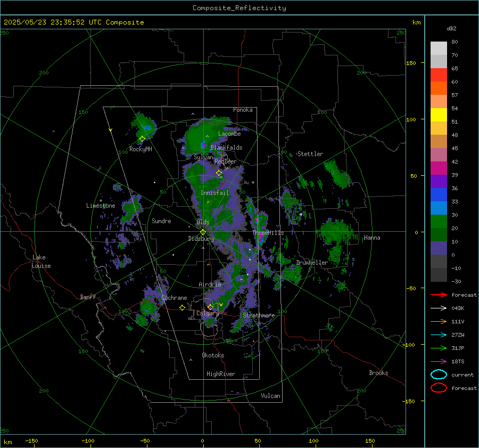The height and width of the screenshot is (448, 479).
Task: Click the green storm cell near Hanna
Action: [x=336, y=232]
